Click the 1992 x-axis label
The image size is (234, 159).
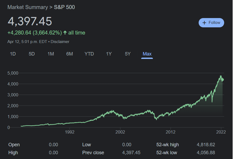(70, 132)
